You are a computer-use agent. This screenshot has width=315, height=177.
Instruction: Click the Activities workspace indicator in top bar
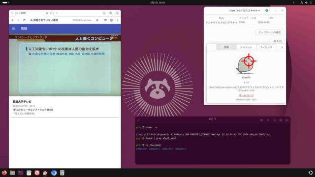pos(5,2)
